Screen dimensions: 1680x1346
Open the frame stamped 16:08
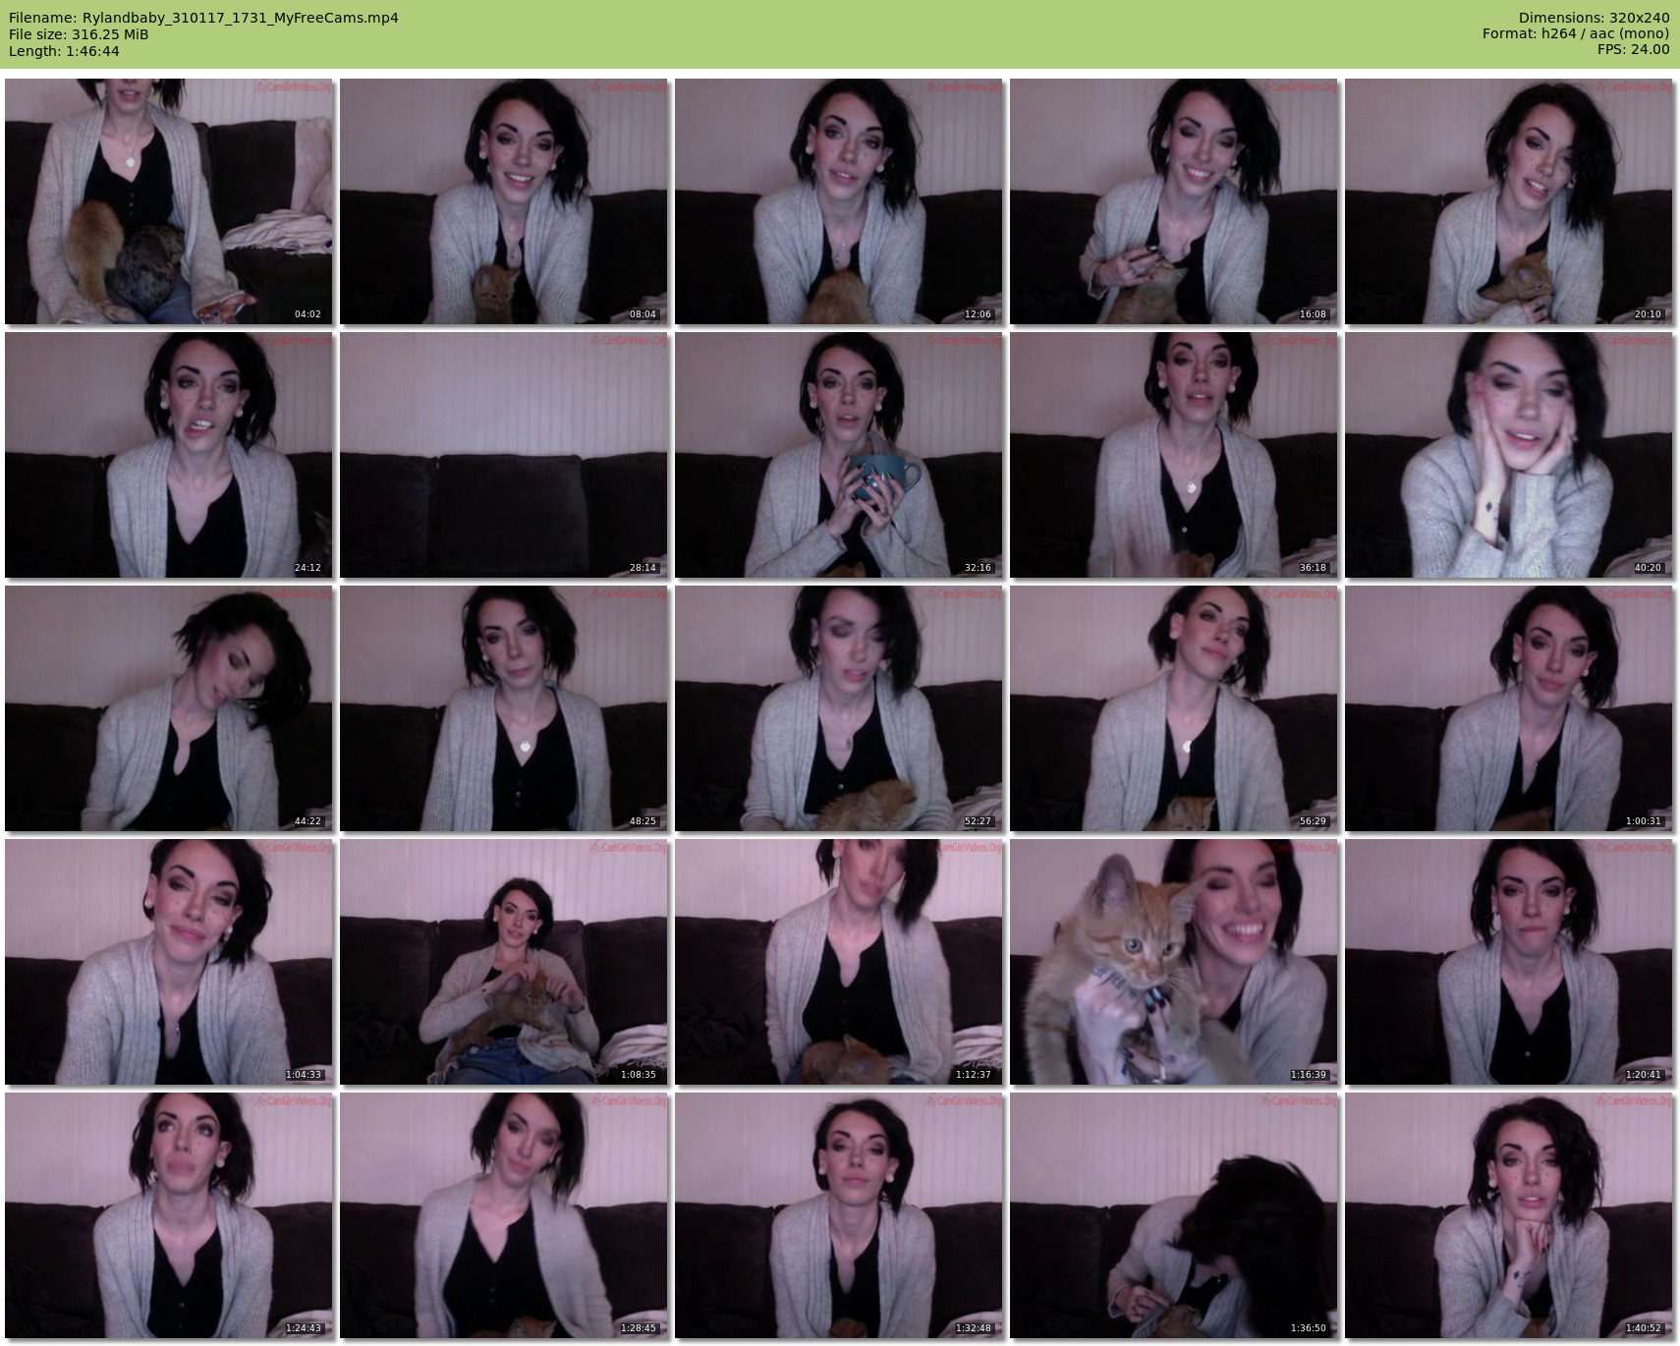click(1174, 201)
